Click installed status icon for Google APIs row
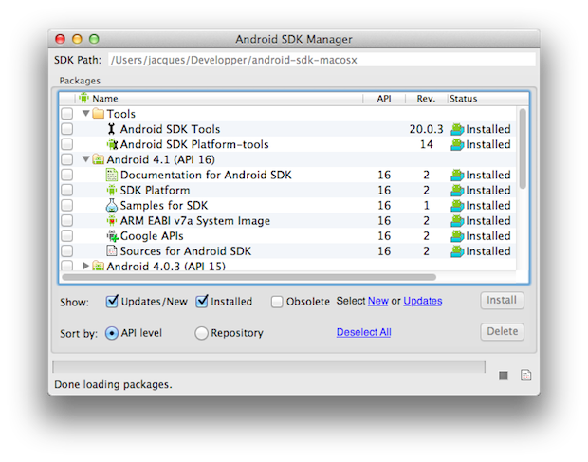This screenshot has width=588, height=462. pos(457,236)
